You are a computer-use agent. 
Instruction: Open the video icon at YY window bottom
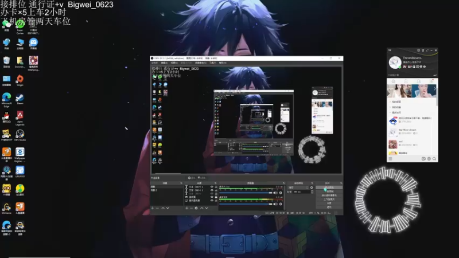point(423,159)
